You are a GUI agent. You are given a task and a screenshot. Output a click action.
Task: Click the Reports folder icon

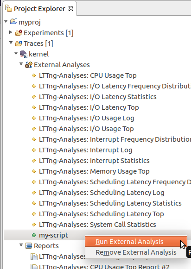coord(29,246)
